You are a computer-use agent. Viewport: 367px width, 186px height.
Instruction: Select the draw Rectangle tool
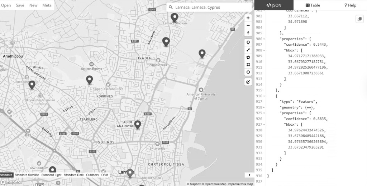(248, 65)
